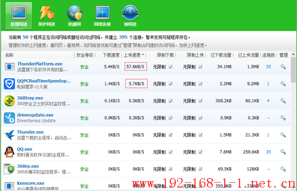Edit upload limit for Thunder.exe
Image resolution: width=297 pixels, height=191 pixels.
click(200, 135)
